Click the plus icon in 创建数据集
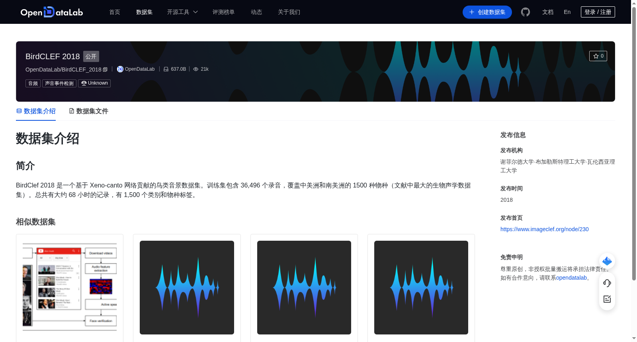Screen dimensions: 637x342 click(x=472, y=12)
